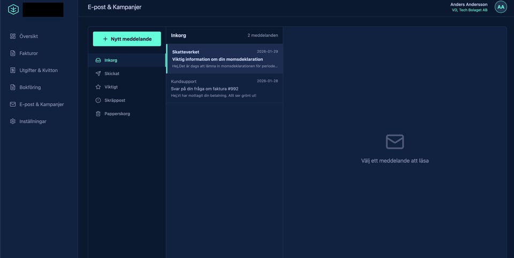The image size is (514, 258).
Task: Open the Skickat folder
Action: pyautogui.click(x=127, y=74)
